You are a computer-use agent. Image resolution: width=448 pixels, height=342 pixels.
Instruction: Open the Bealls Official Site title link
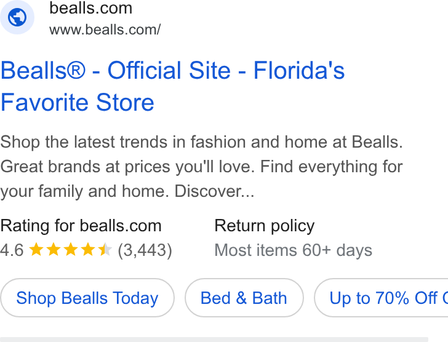172,86
